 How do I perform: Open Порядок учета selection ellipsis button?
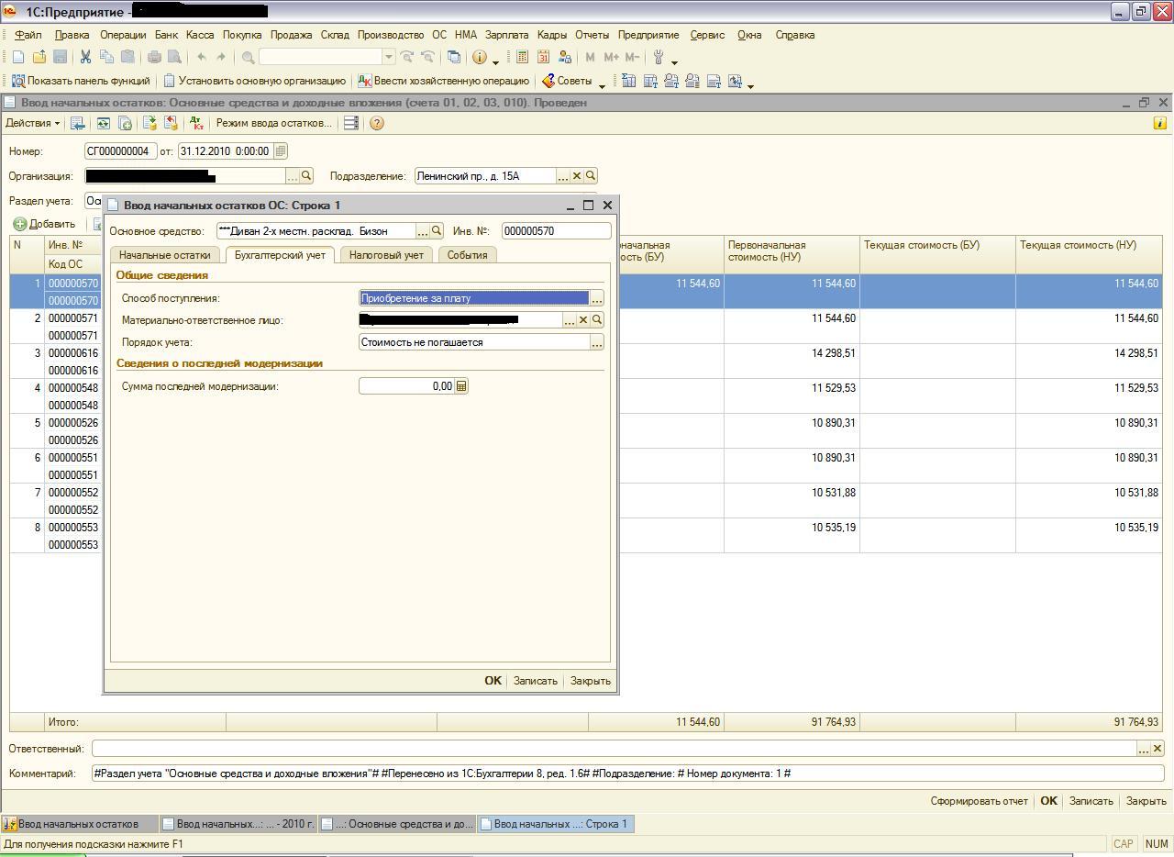coord(596,342)
